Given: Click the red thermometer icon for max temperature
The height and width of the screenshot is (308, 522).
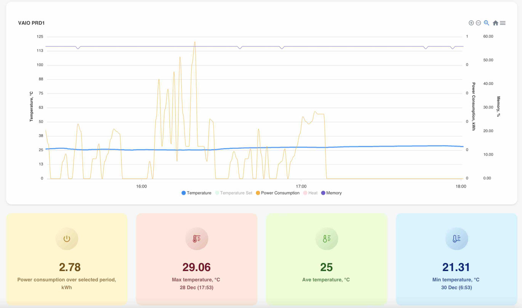Looking at the screenshot, I should tap(197, 239).
